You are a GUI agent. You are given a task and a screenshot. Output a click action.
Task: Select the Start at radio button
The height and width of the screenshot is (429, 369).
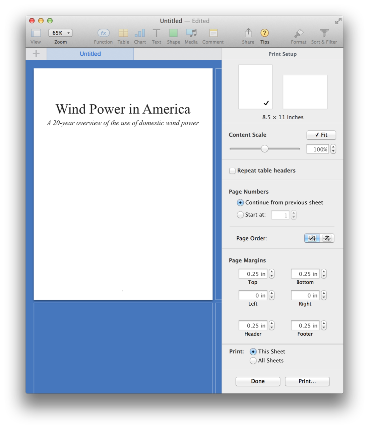pos(240,215)
